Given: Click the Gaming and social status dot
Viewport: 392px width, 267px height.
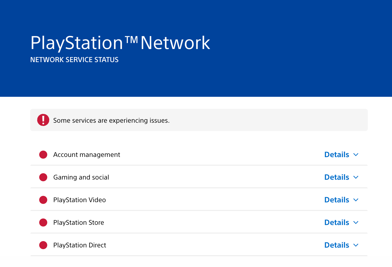Looking at the screenshot, I should click(x=43, y=177).
